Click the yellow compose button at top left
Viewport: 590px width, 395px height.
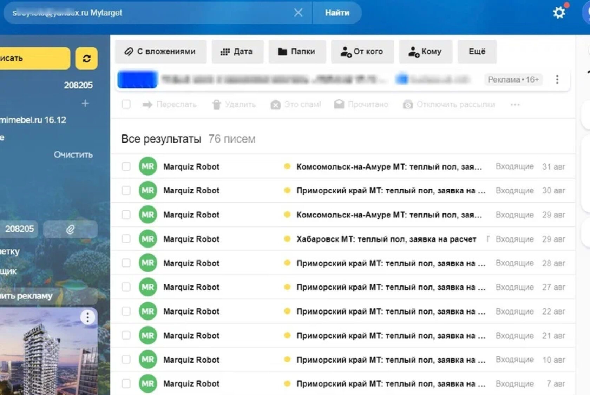(34, 58)
